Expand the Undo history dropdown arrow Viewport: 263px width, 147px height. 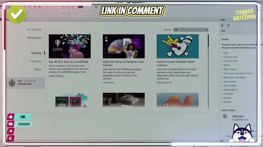(x=50, y=7)
